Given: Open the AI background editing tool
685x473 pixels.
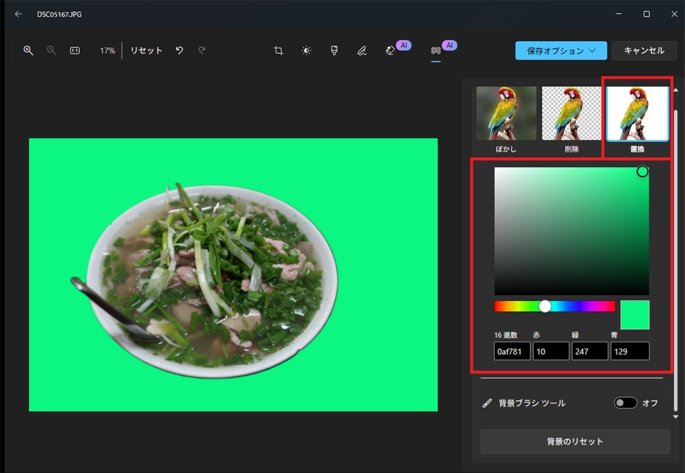Looking at the screenshot, I should (x=437, y=50).
